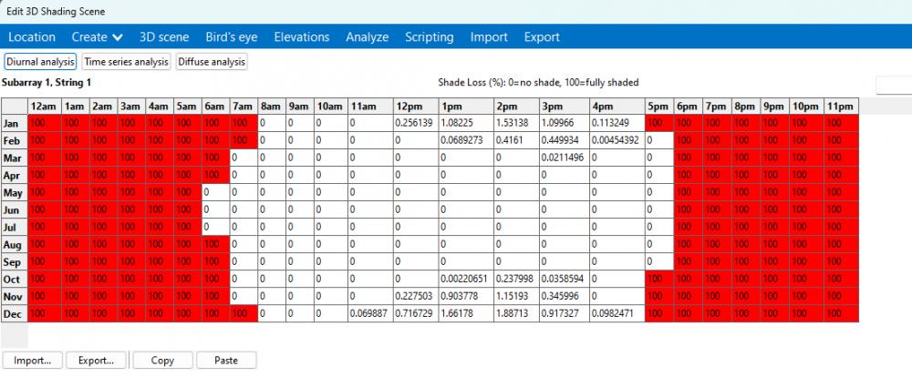
Task: Click the Copy button
Action: pos(162,361)
